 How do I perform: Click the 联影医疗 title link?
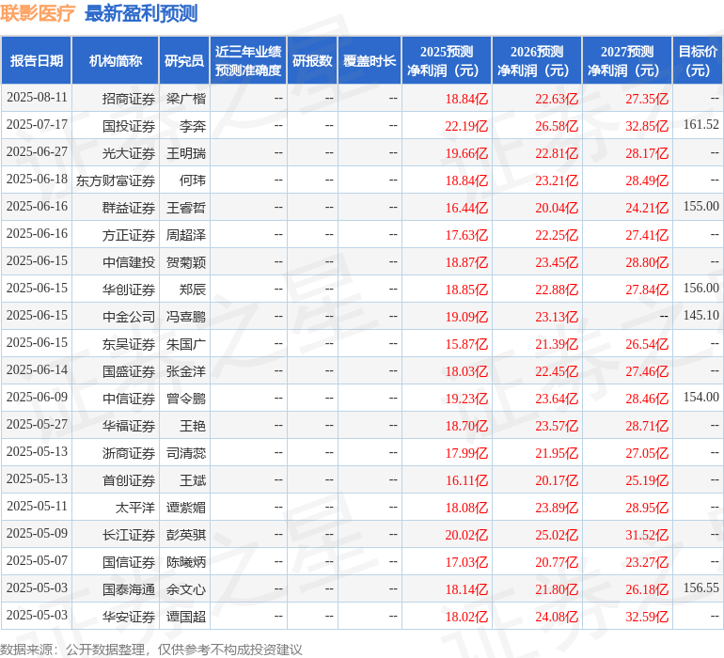click(x=38, y=13)
